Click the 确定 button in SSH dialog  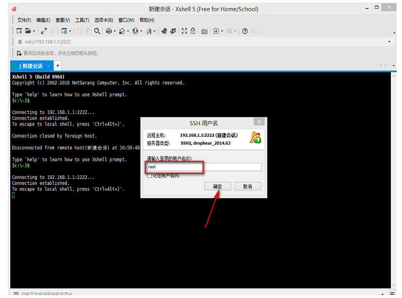[x=217, y=186]
